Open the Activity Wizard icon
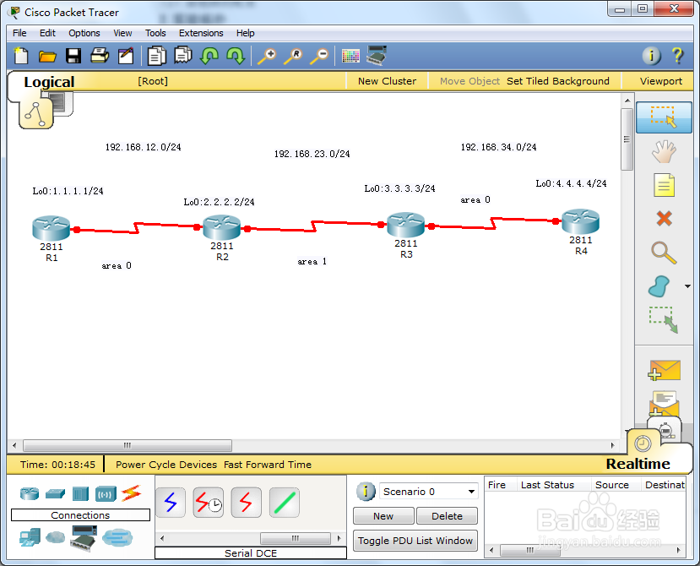 pyautogui.click(x=126, y=56)
